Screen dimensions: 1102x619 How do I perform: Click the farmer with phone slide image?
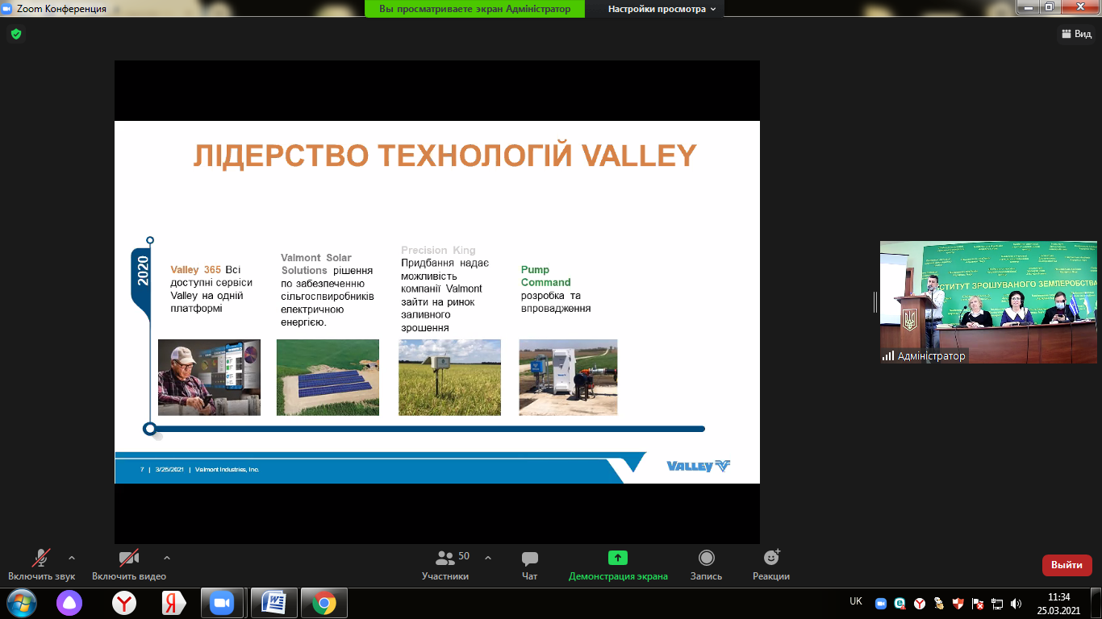point(209,377)
